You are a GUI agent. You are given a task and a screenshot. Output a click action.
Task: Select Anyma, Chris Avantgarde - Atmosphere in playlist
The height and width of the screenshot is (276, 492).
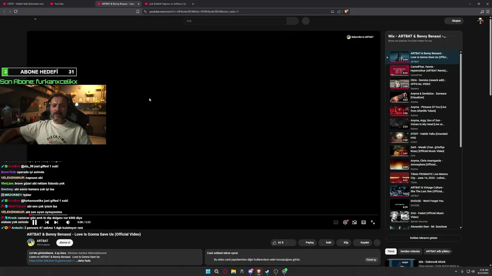point(423,164)
